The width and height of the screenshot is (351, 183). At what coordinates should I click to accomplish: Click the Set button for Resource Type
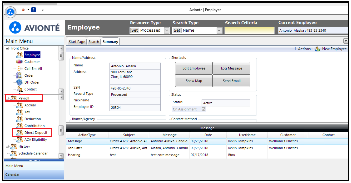click(x=135, y=30)
